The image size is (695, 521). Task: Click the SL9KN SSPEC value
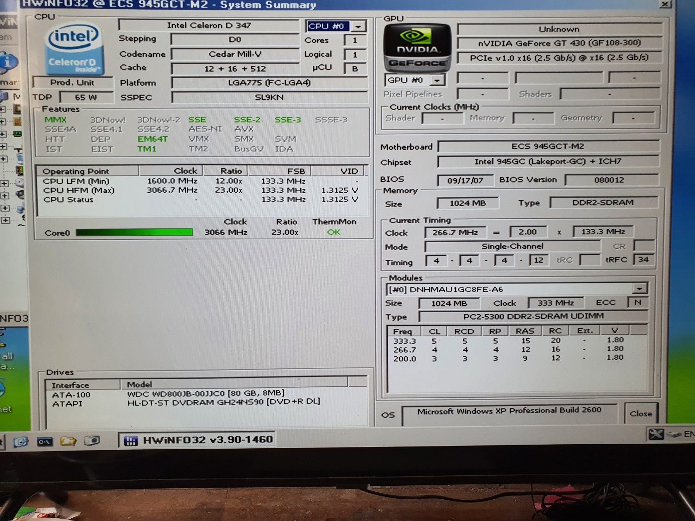(x=269, y=97)
